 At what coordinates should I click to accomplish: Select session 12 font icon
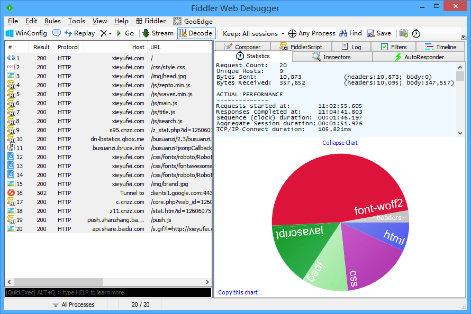pos(11,157)
